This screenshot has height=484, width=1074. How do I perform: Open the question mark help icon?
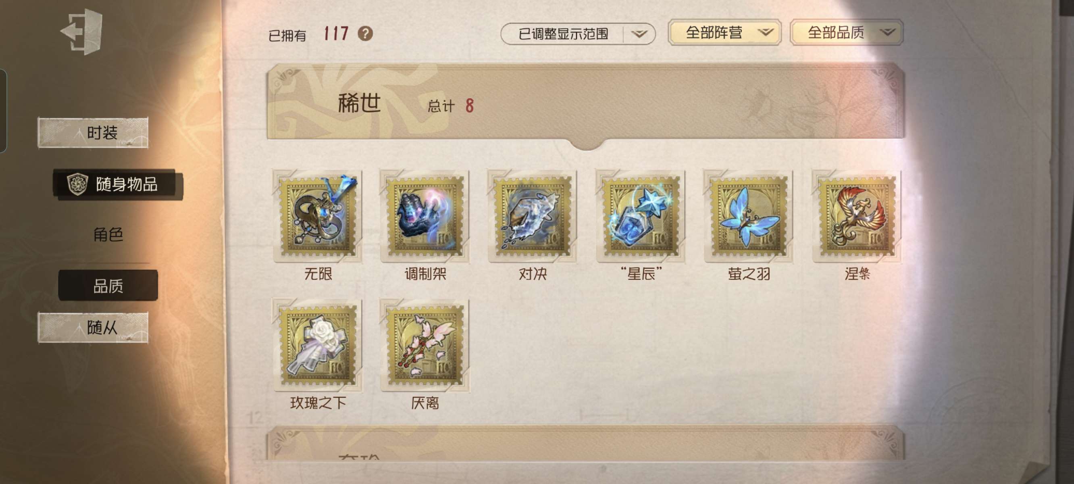point(365,33)
